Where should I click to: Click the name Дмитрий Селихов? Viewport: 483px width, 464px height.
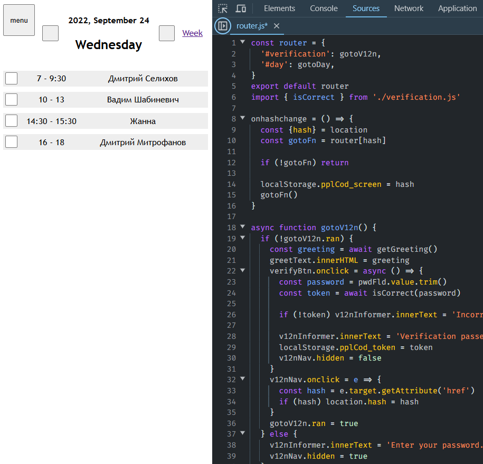(x=143, y=79)
